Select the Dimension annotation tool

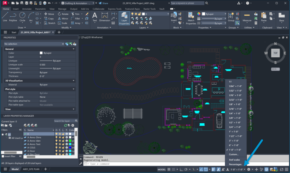click(x=105, y=16)
